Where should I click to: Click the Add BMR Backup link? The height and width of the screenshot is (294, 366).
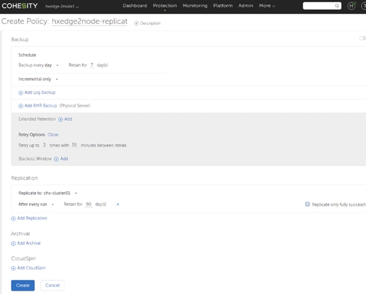40,106
